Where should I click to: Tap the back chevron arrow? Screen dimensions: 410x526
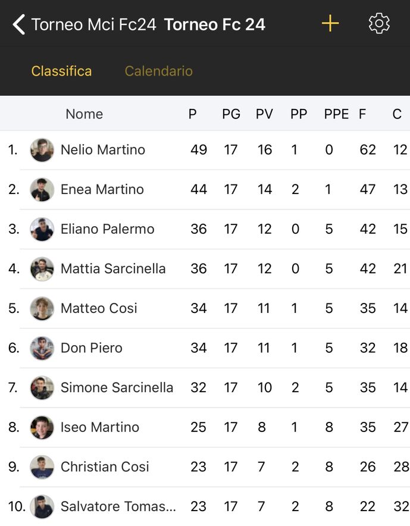coord(18,24)
